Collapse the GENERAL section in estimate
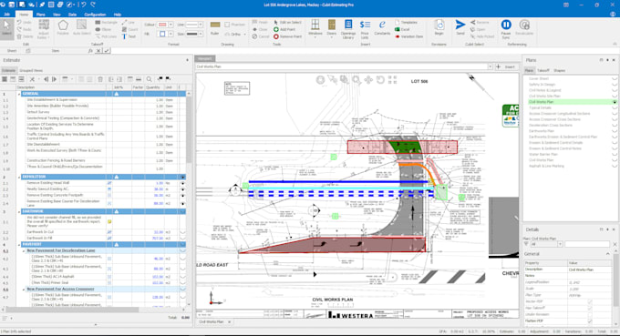Image resolution: width=620 pixels, height=336 pixels. point(19,94)
